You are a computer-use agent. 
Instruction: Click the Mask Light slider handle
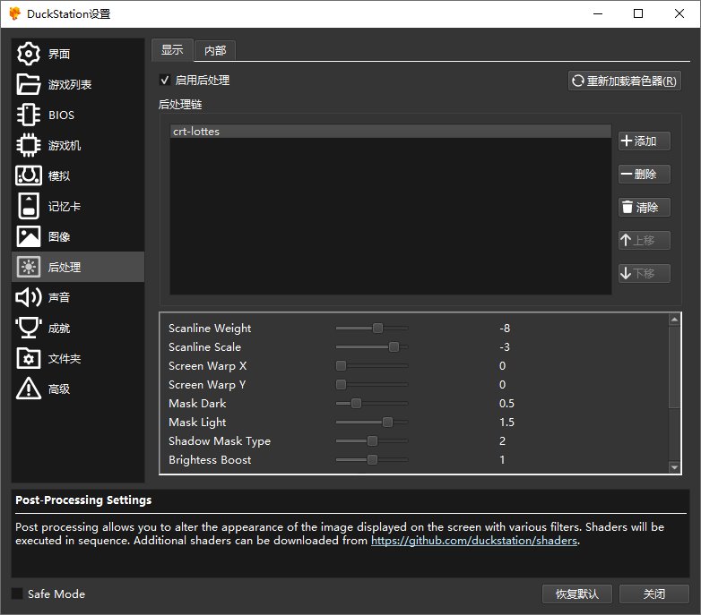click(387, 422)
